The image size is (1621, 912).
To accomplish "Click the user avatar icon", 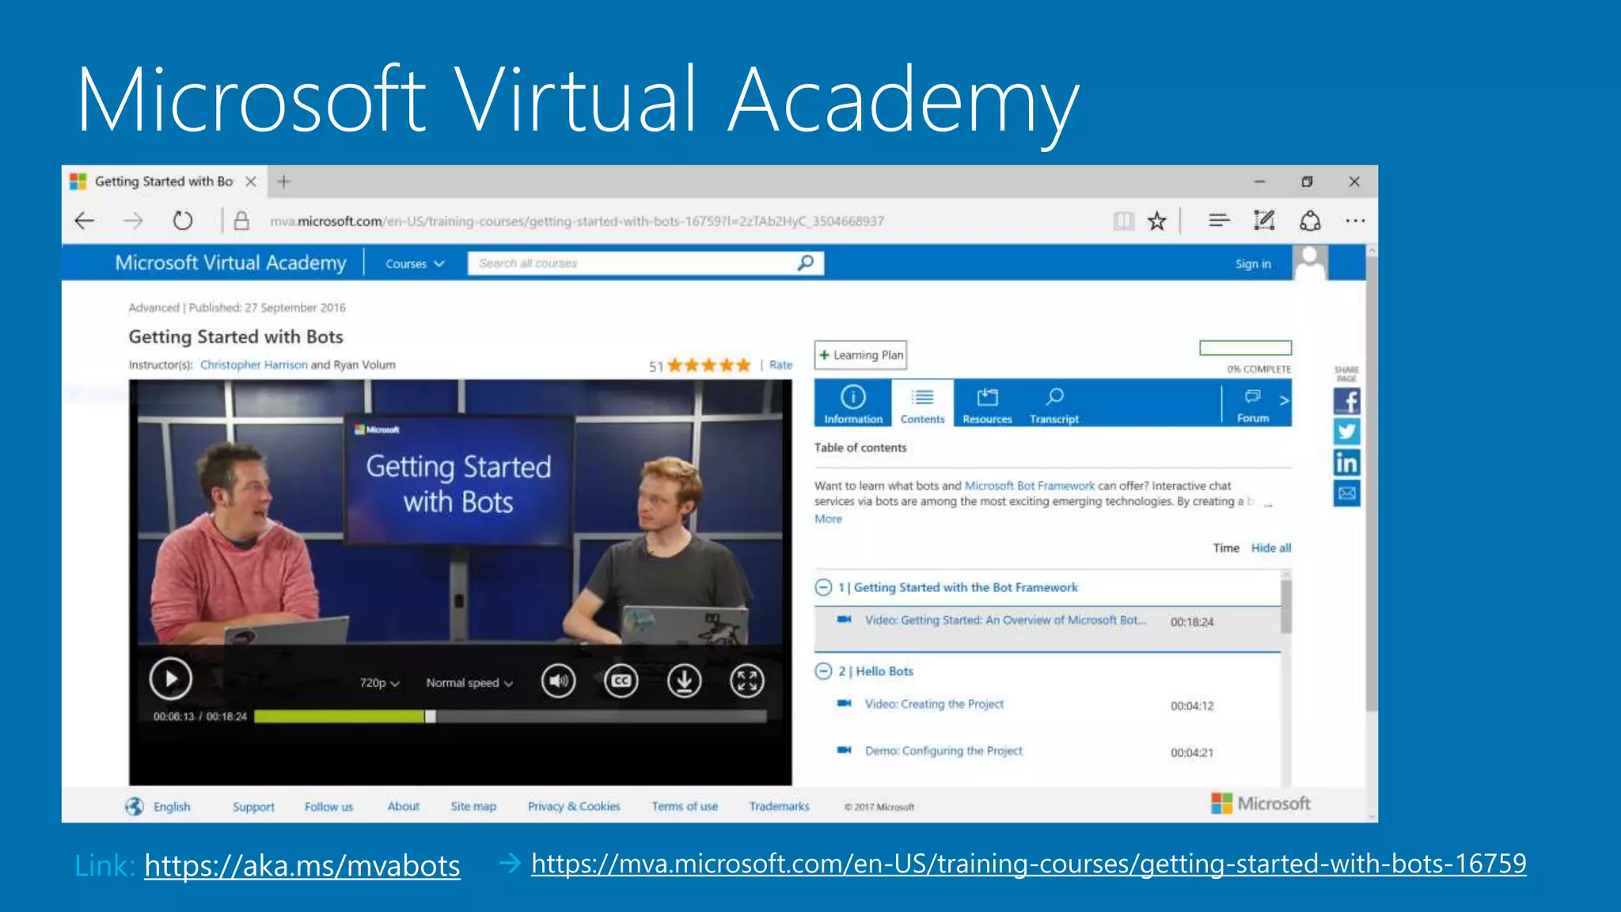I will (1311, 263).
